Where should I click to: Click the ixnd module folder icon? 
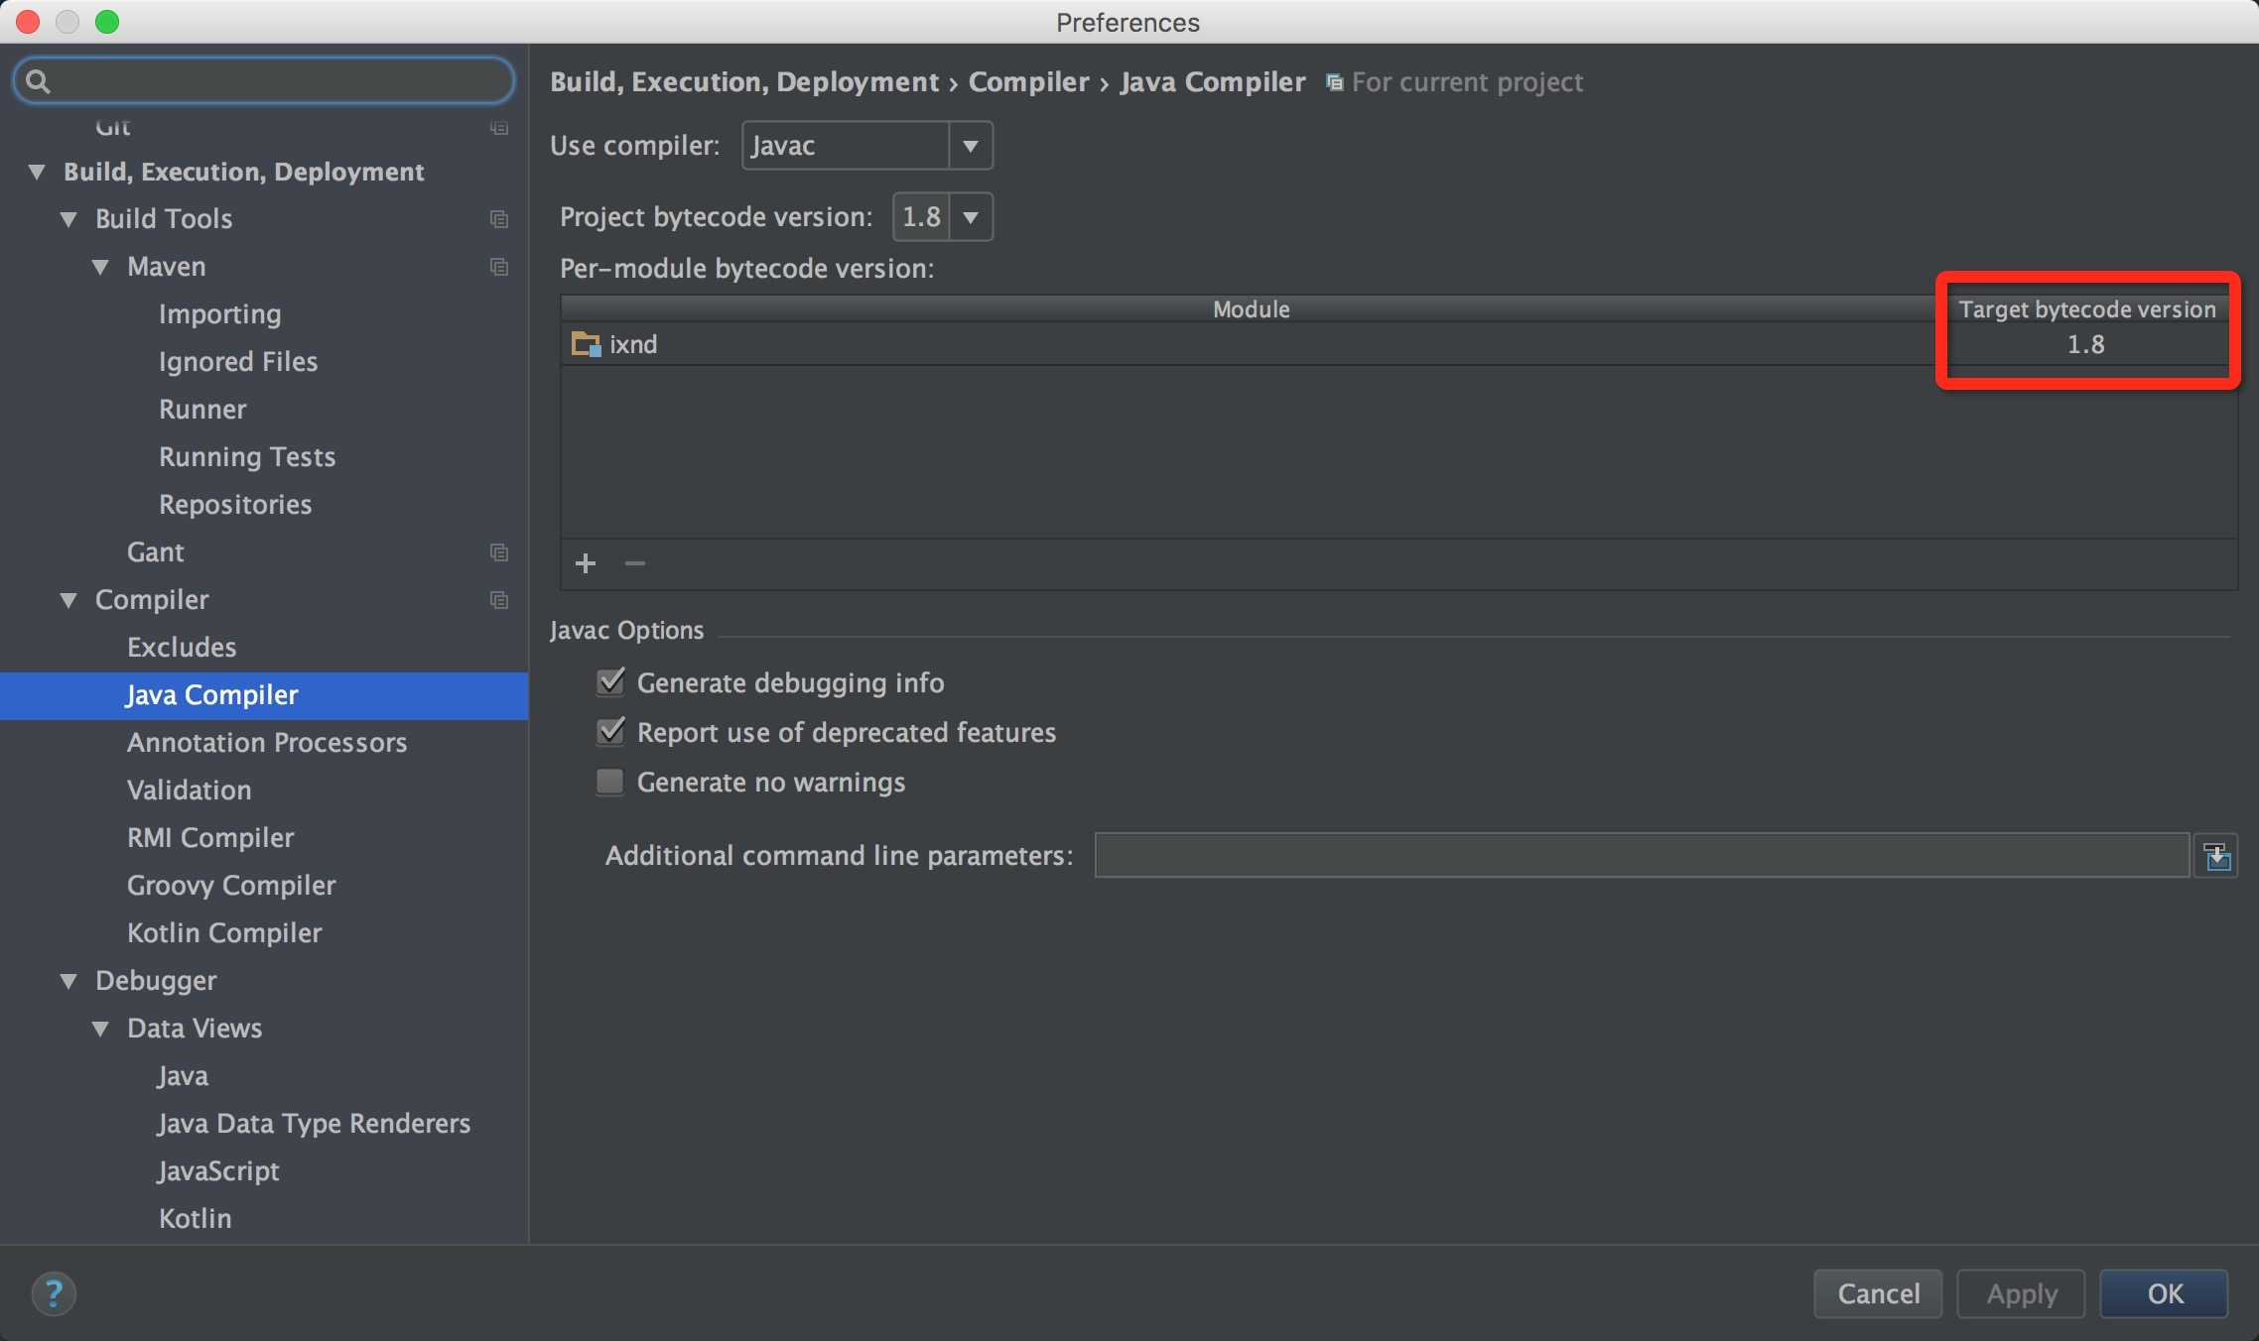[585, 341]
